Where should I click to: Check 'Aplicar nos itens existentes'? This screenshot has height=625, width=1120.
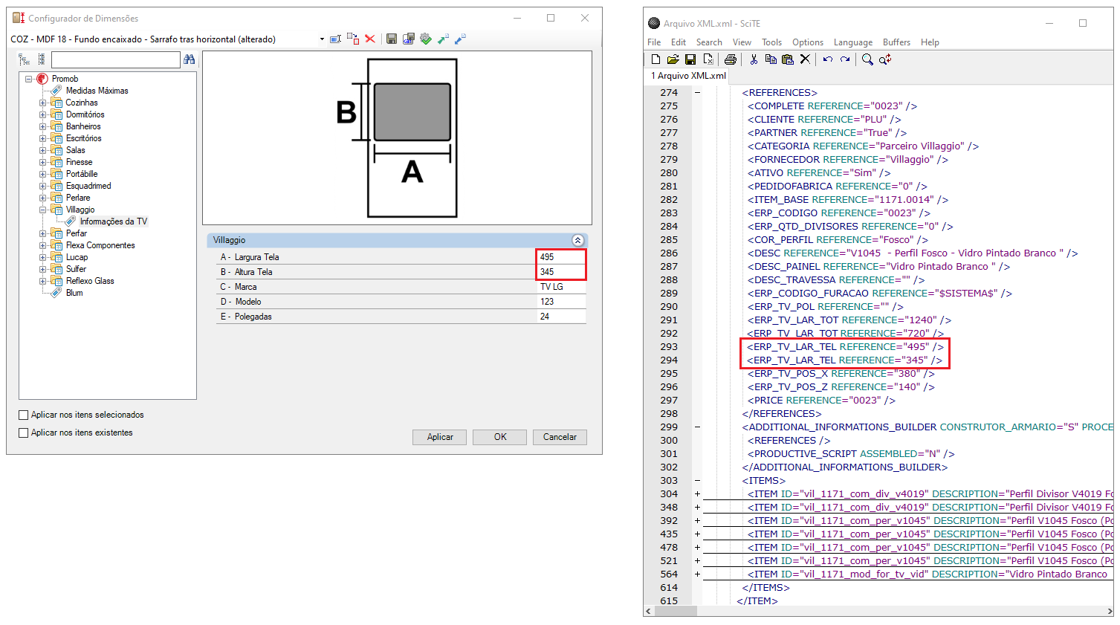click(24, 433)
